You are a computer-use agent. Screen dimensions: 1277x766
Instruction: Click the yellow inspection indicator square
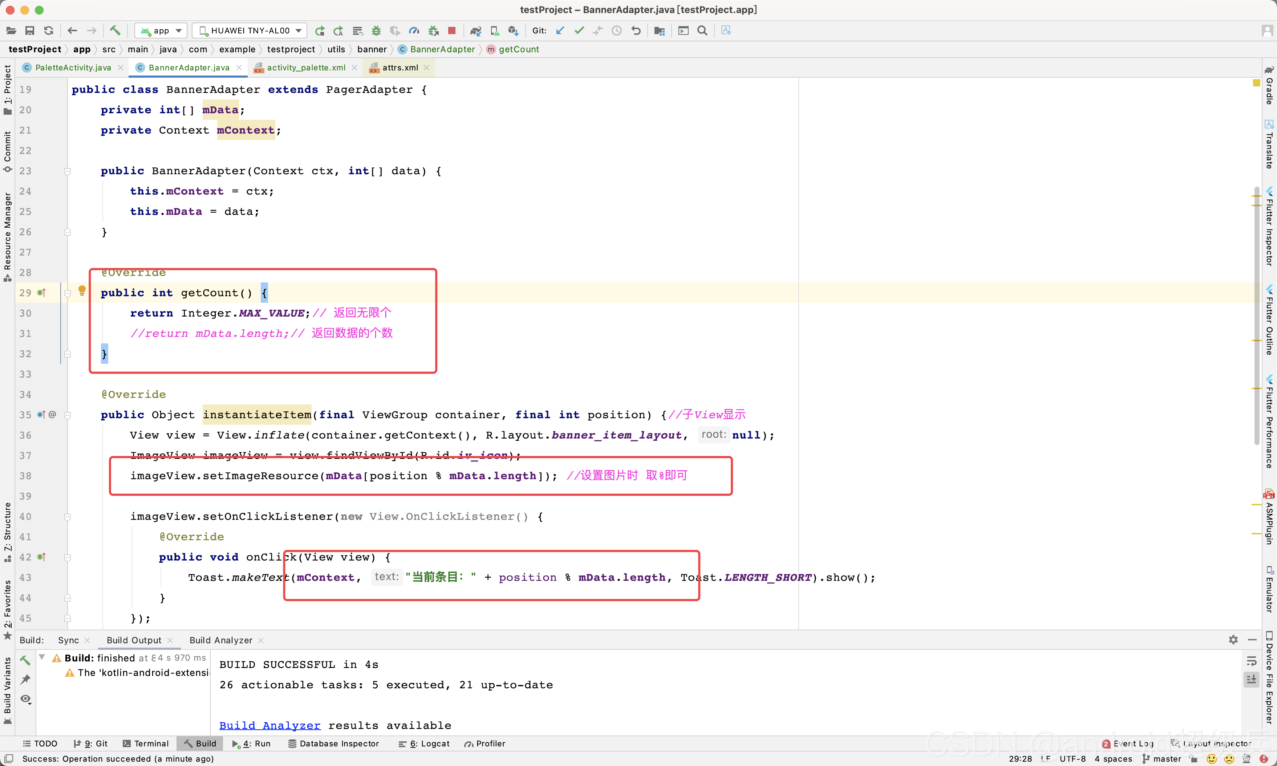[1256, 82]
